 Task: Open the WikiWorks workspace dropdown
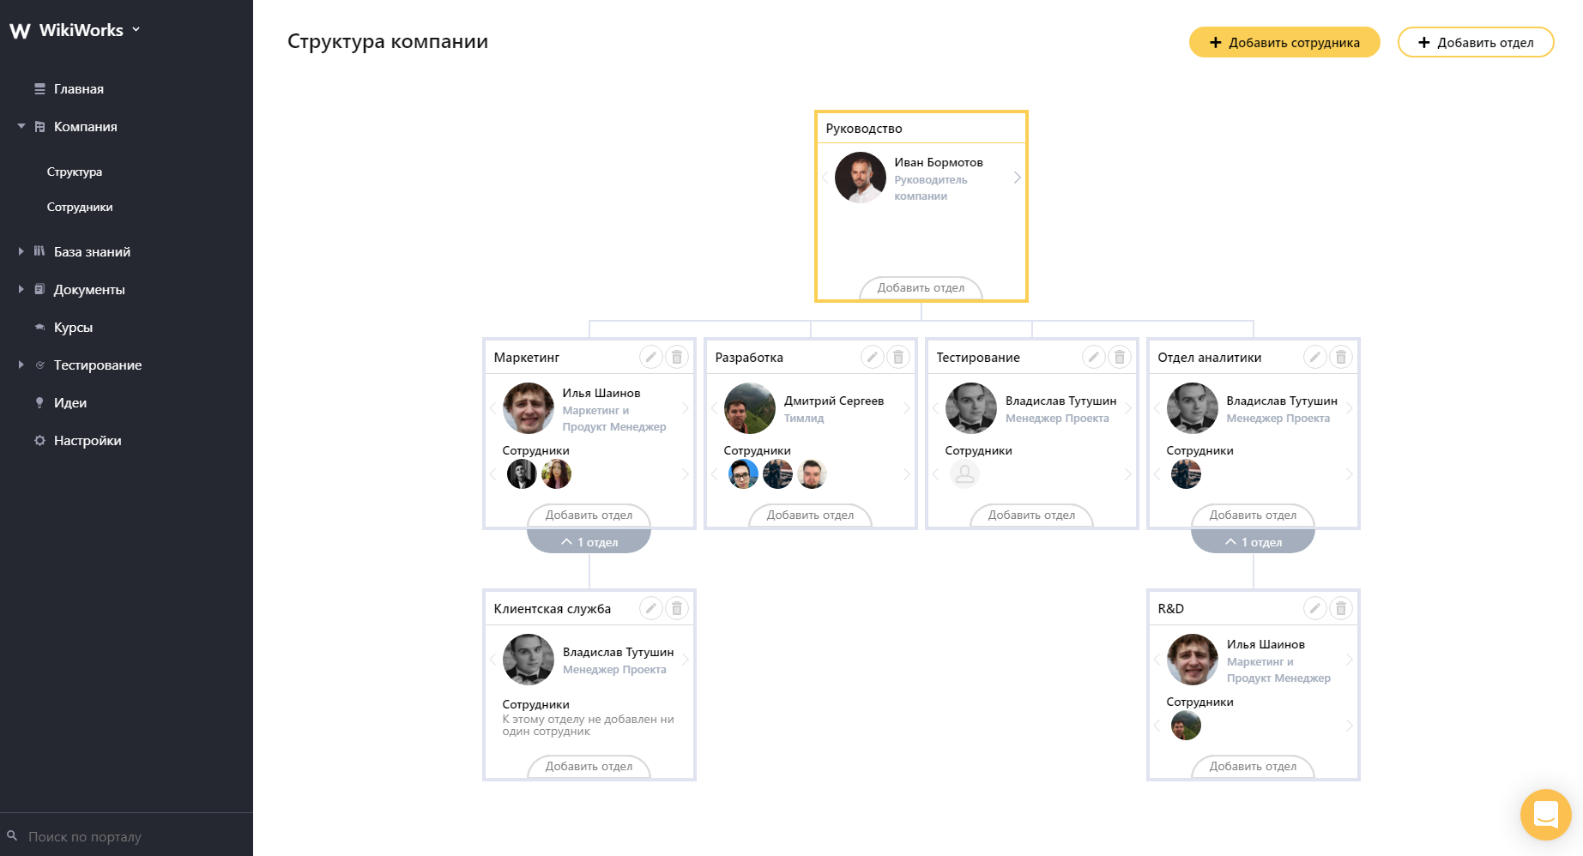point(136,30)
